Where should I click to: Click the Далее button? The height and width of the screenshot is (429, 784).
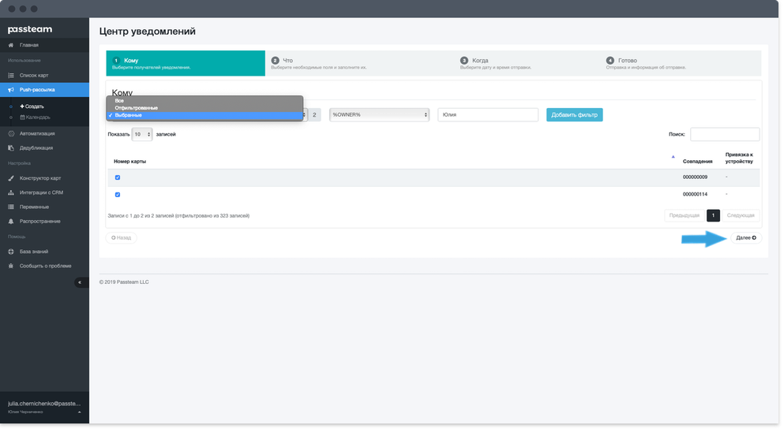click(x=746, y=238)
